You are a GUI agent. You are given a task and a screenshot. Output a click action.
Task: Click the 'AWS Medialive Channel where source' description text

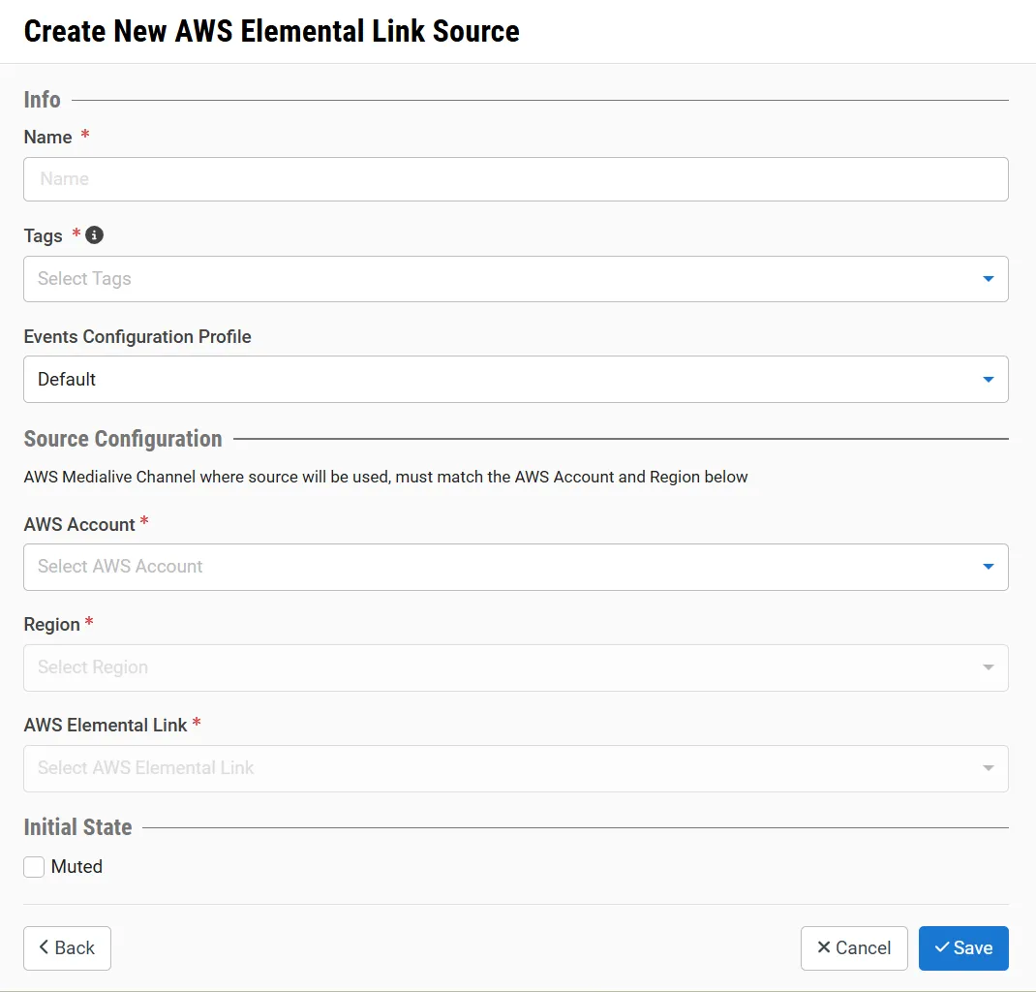(386, 477)
